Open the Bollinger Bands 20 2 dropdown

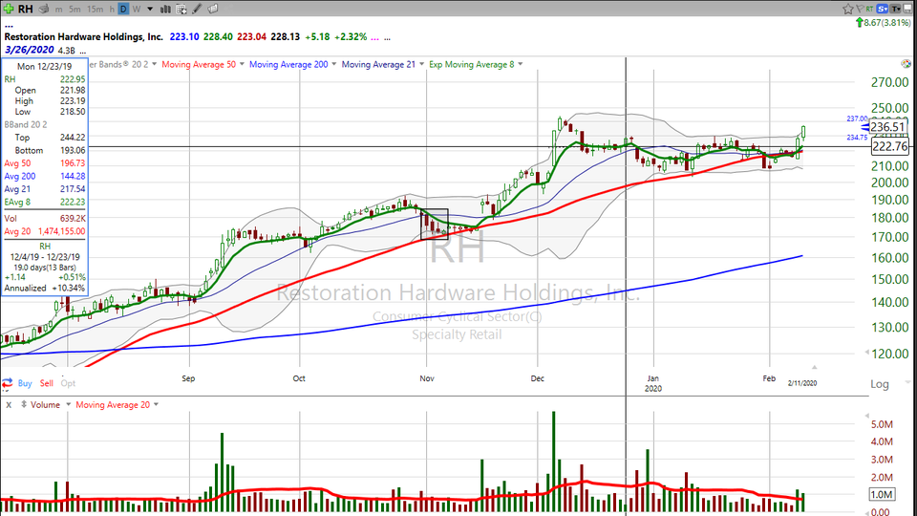click(155, 64)
